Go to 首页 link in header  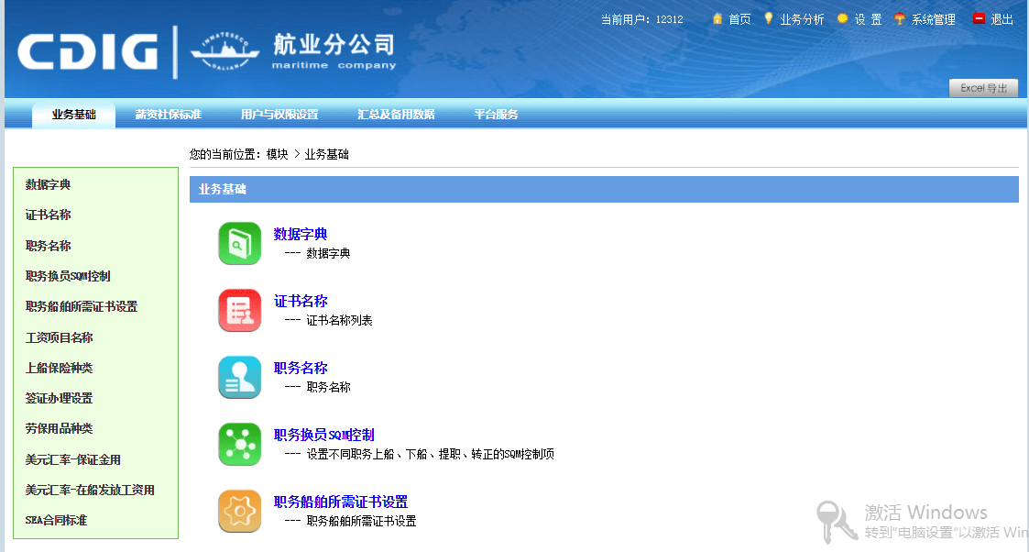739,19
